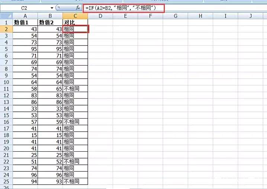Select column H header
The width and height of the screenshot is (267, 189).
[200, 16]
